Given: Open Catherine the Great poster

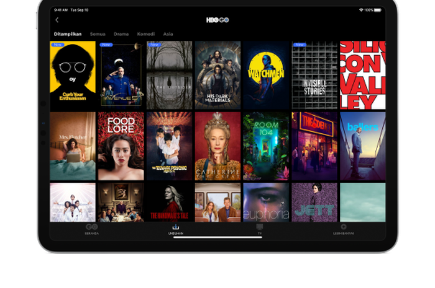Looking at the screenshot, I should pos(217,146).
